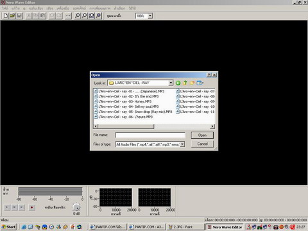The height and width of the screenshot is (231, 308).
Task: Click into the File name input field
Action: click(x=150, y=135)
